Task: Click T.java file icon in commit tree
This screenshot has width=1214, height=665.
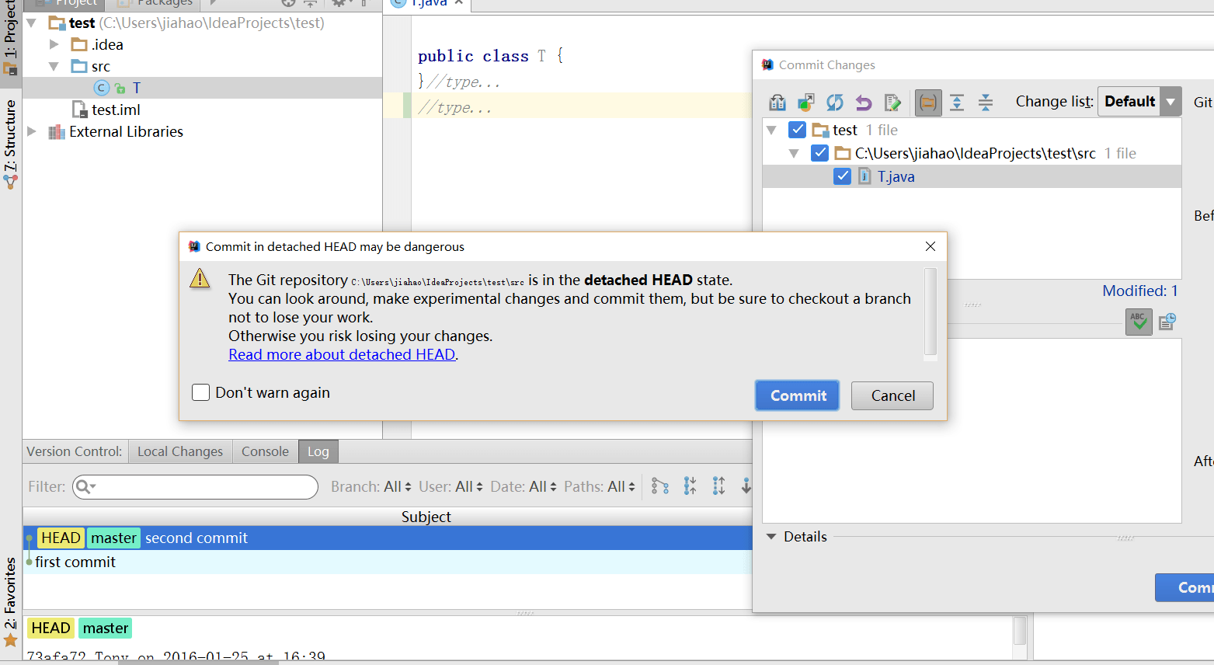Action: (x=864, y=176)
